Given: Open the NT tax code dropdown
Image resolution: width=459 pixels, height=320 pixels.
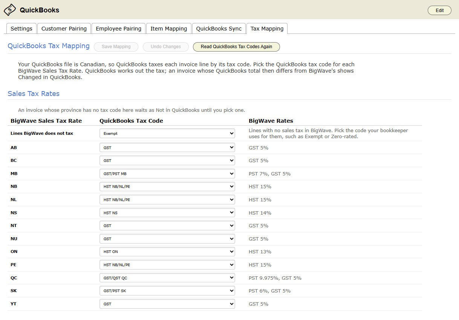Looking at the screenshot, I should pos(167,226).
